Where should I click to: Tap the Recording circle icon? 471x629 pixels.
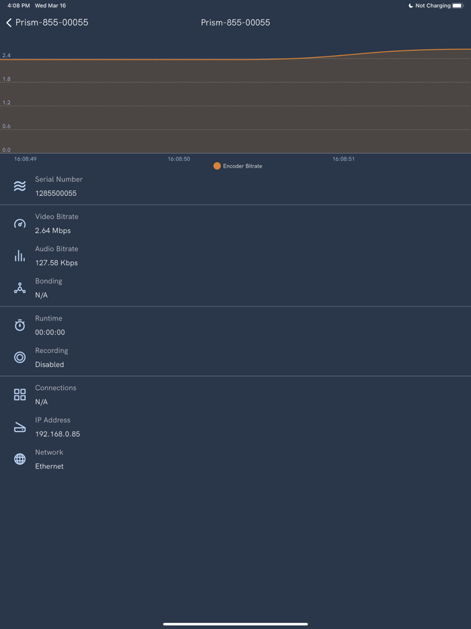click(x=20, y=358)
